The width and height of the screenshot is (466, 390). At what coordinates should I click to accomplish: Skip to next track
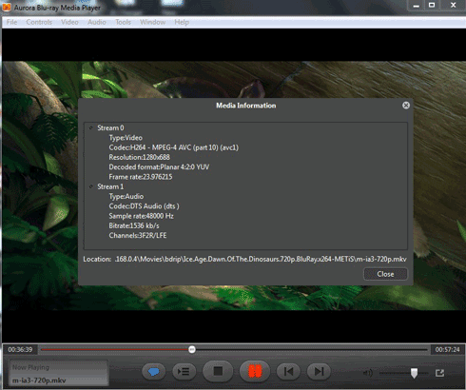319,371
